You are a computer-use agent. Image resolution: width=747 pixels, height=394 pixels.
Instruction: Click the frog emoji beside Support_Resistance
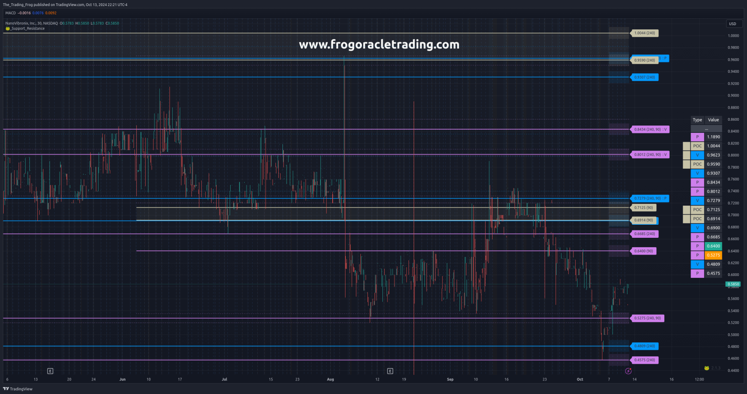point(7,28)
